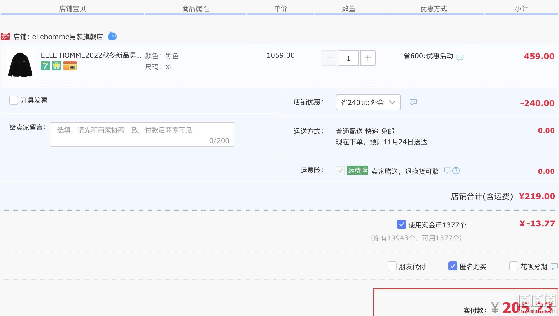Open comment bubble beside 省600 promotion
The width and height of the screenshot is (559, 316).
(x=460, y=58)
